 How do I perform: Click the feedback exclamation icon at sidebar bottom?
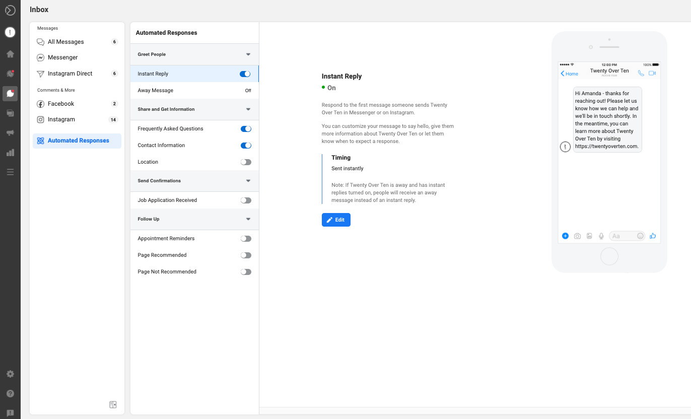click(10, 413)
